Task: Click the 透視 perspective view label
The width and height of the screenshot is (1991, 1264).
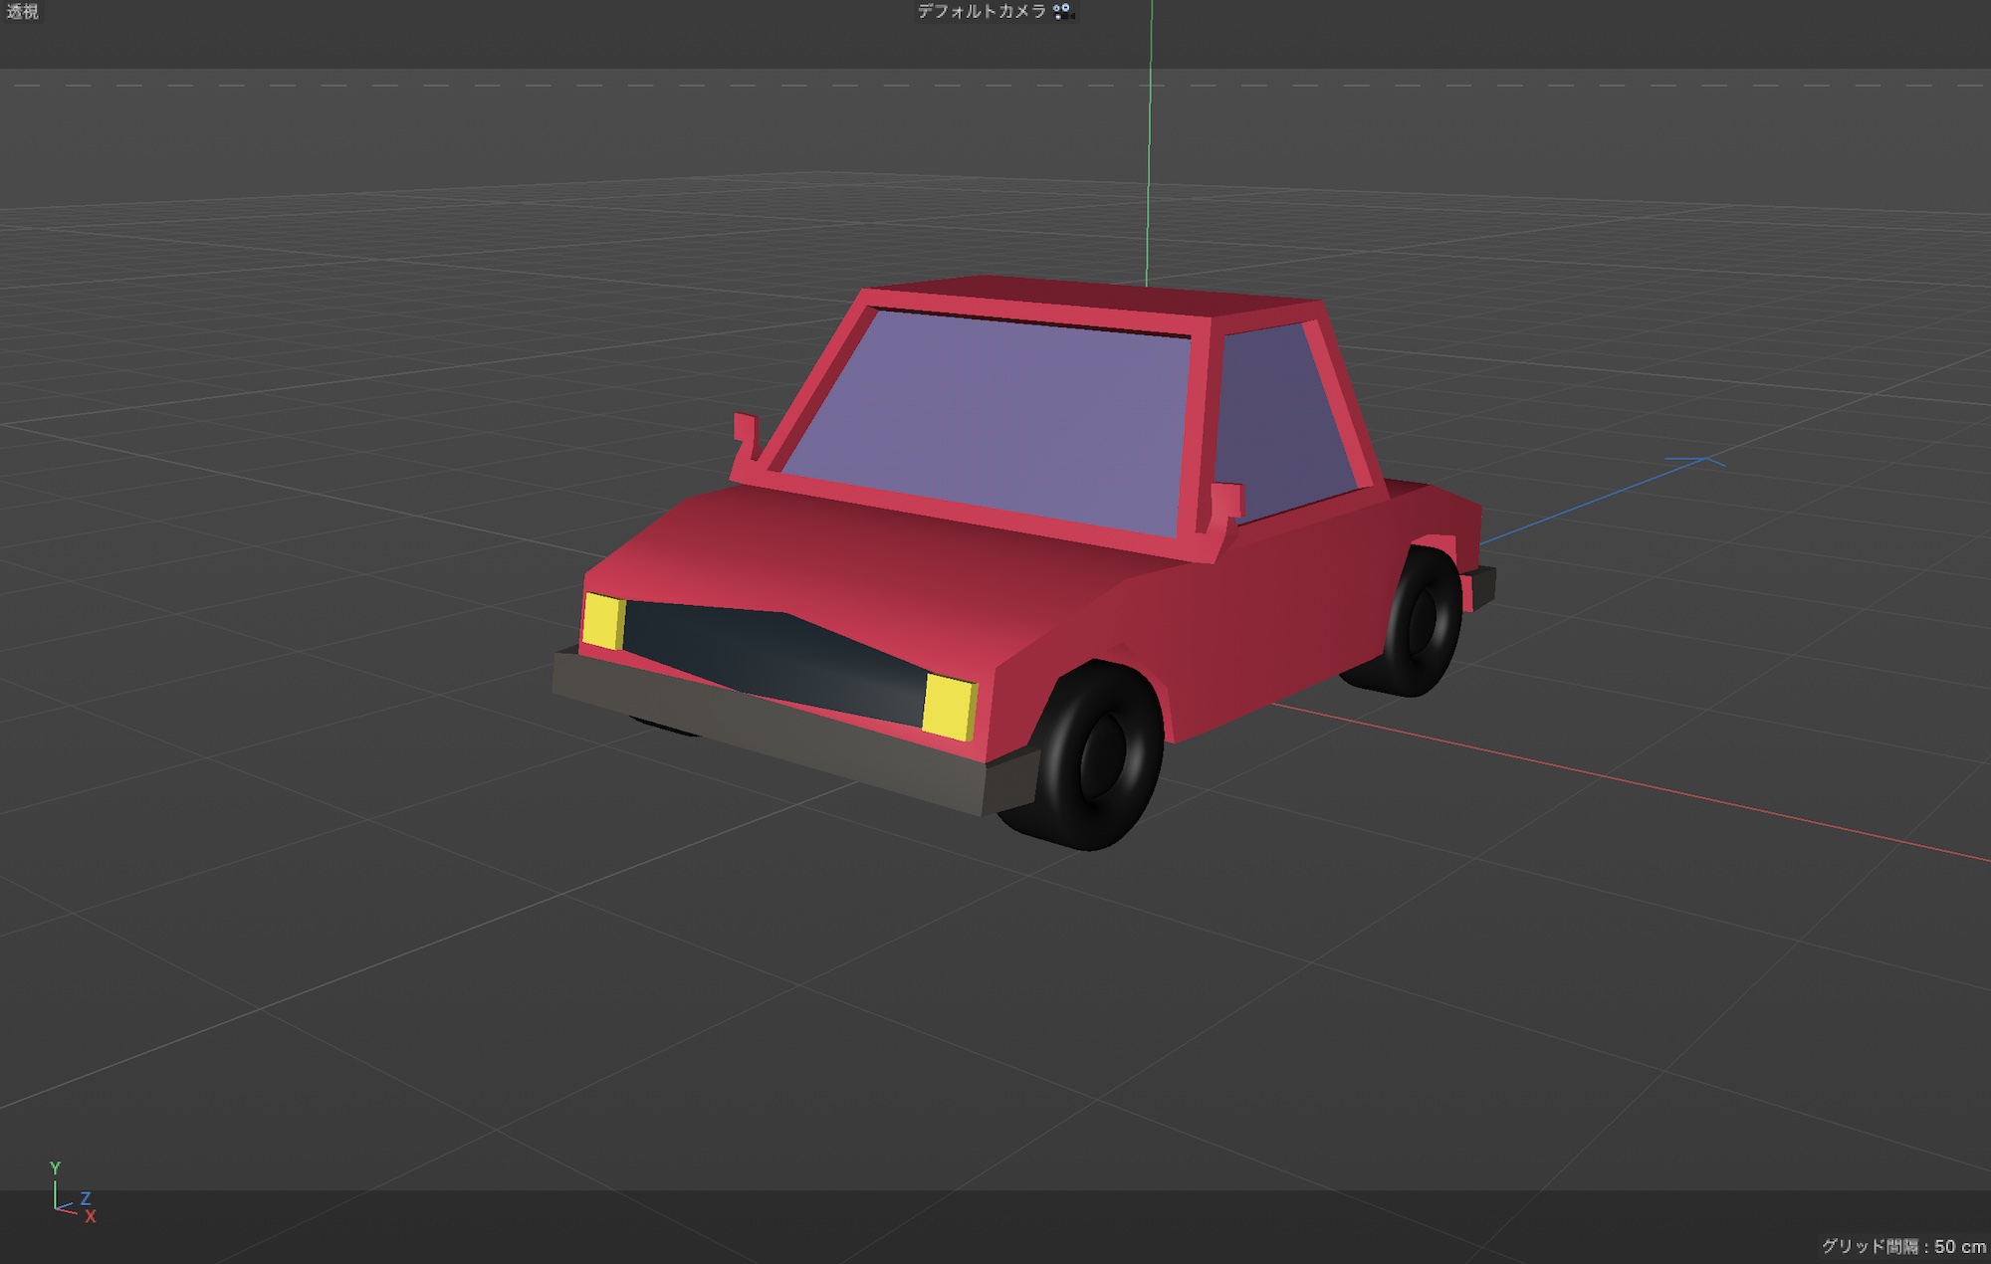Action: 22,12
